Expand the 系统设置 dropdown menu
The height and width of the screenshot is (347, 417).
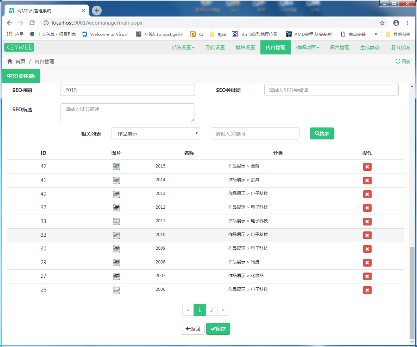pos(183,47)
